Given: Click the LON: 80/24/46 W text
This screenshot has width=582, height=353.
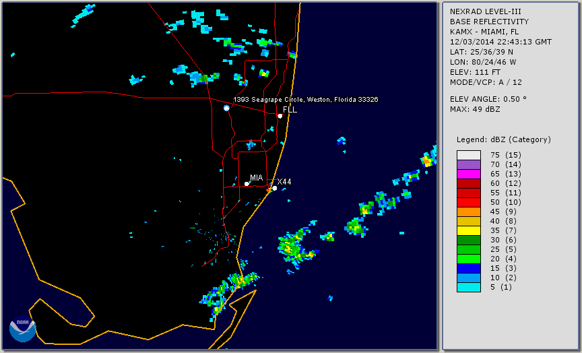Looking at the screenshot, I should (483, 62).
